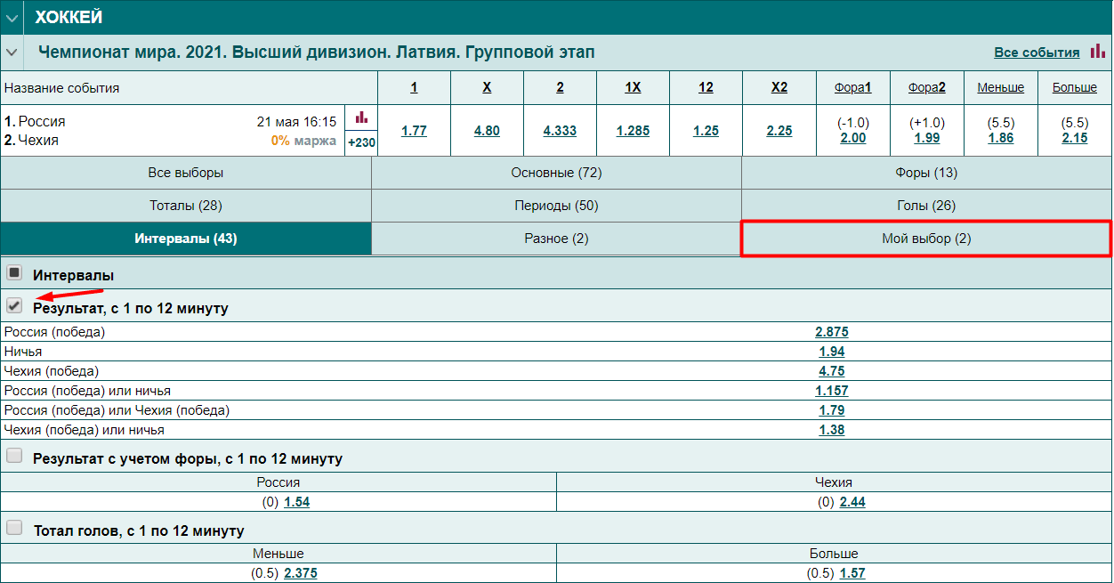This screenshot has width=1114, height=583.
Task: Pick Чехия handicap (0) odds 2.44
Action: (852, 502)
